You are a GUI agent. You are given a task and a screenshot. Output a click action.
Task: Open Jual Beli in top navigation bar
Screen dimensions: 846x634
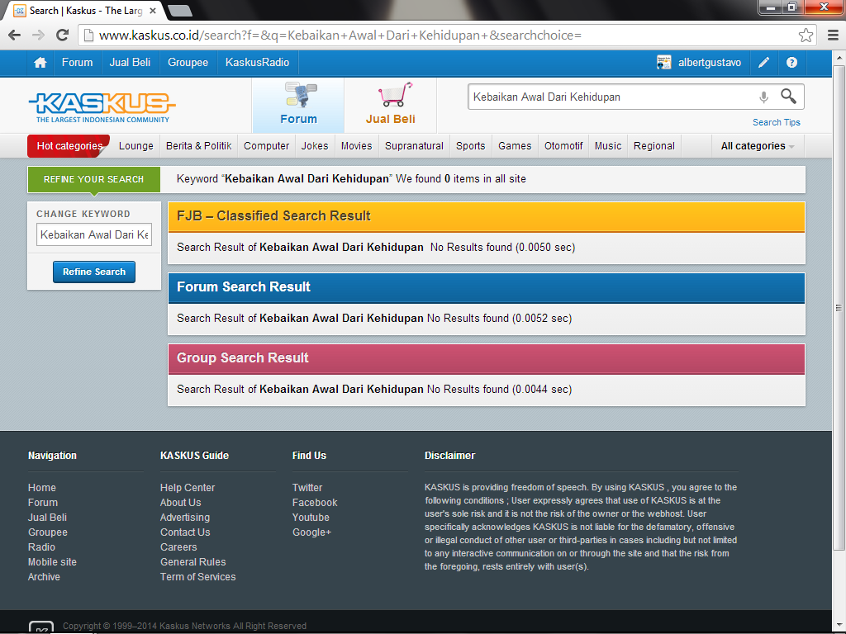pyautogui.click(x=130, y=63)
